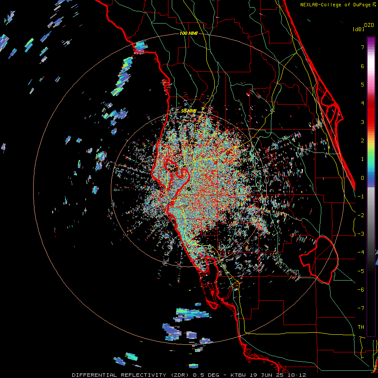
Task: Pick the gray band of the color bar beside -2
Action: click(371, 215)
